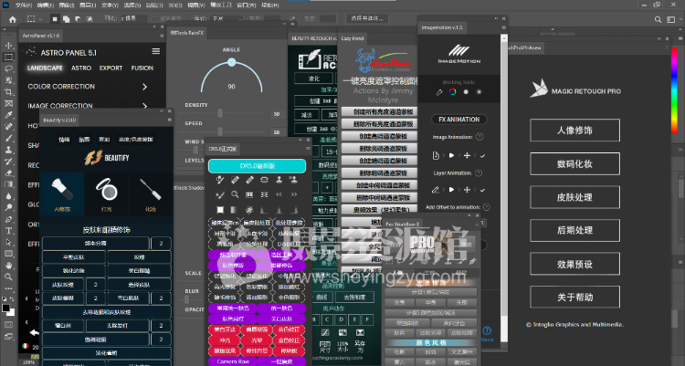The height and width of the screenshot is (366, 685).
Task: Open the Astro Panel hamburger menu
Action: (x=156, y=51)
